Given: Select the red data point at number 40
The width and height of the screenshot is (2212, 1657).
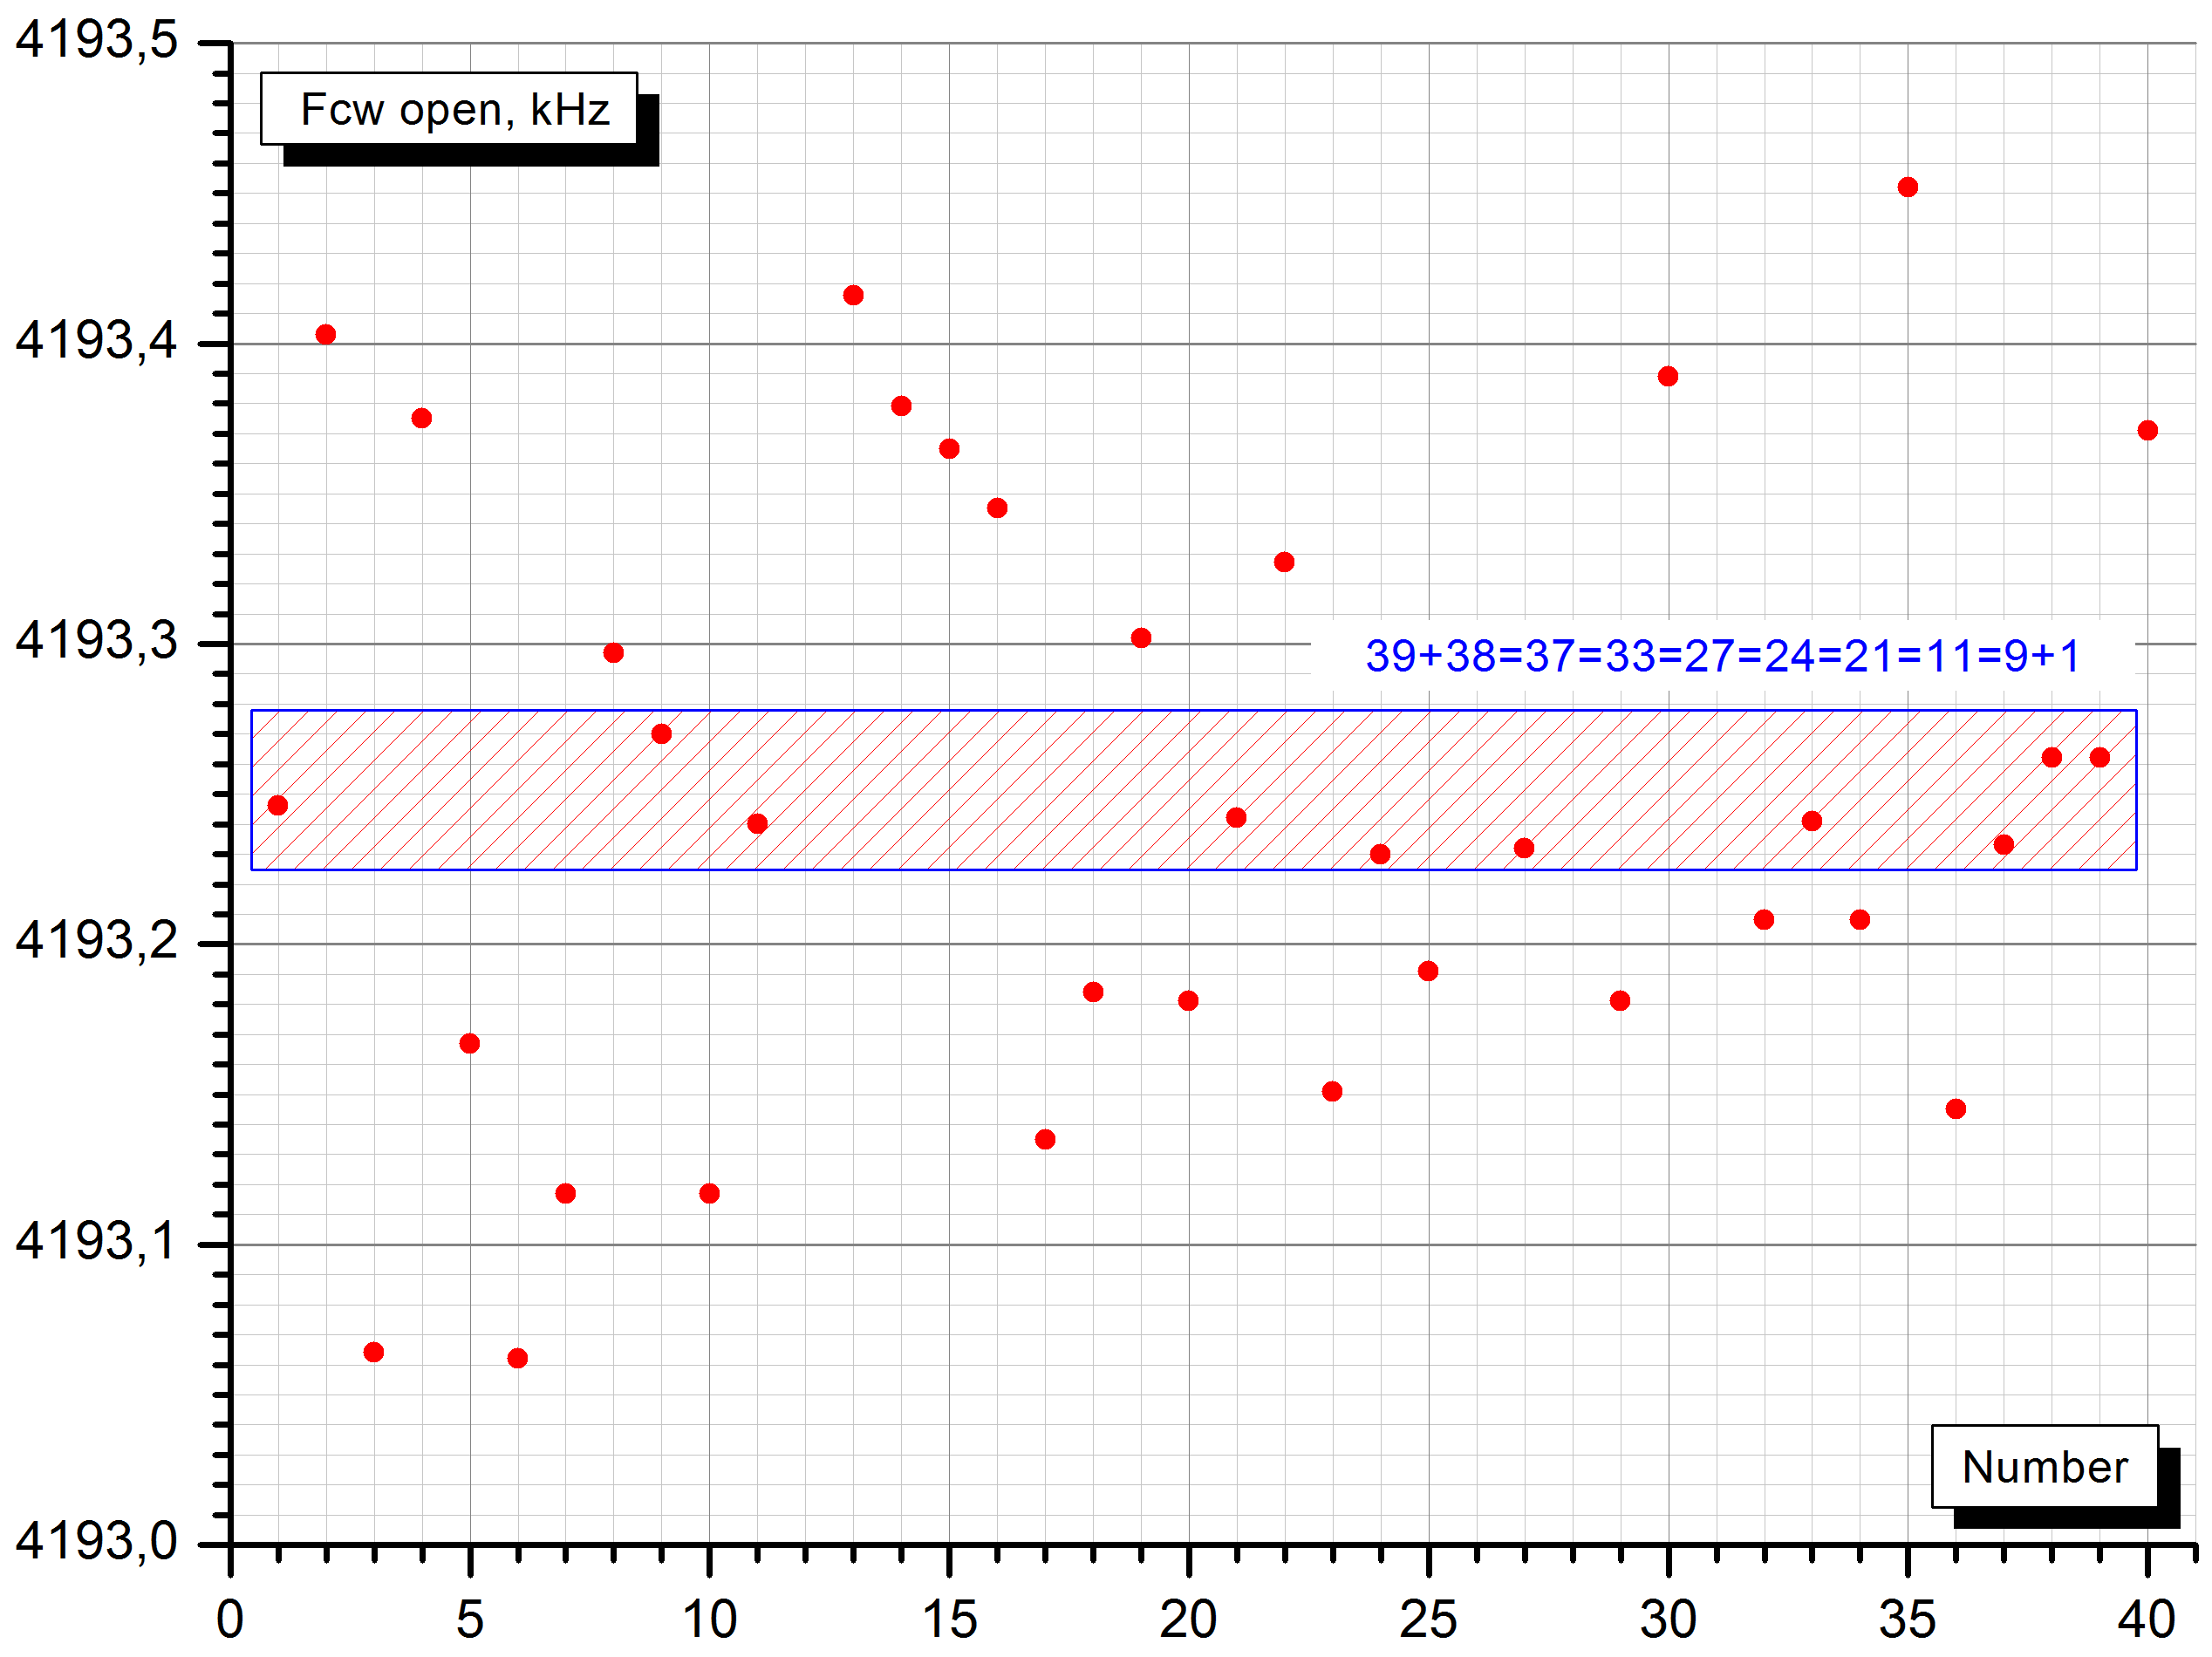Looking at the screenshot, I should coord(2148,431).
